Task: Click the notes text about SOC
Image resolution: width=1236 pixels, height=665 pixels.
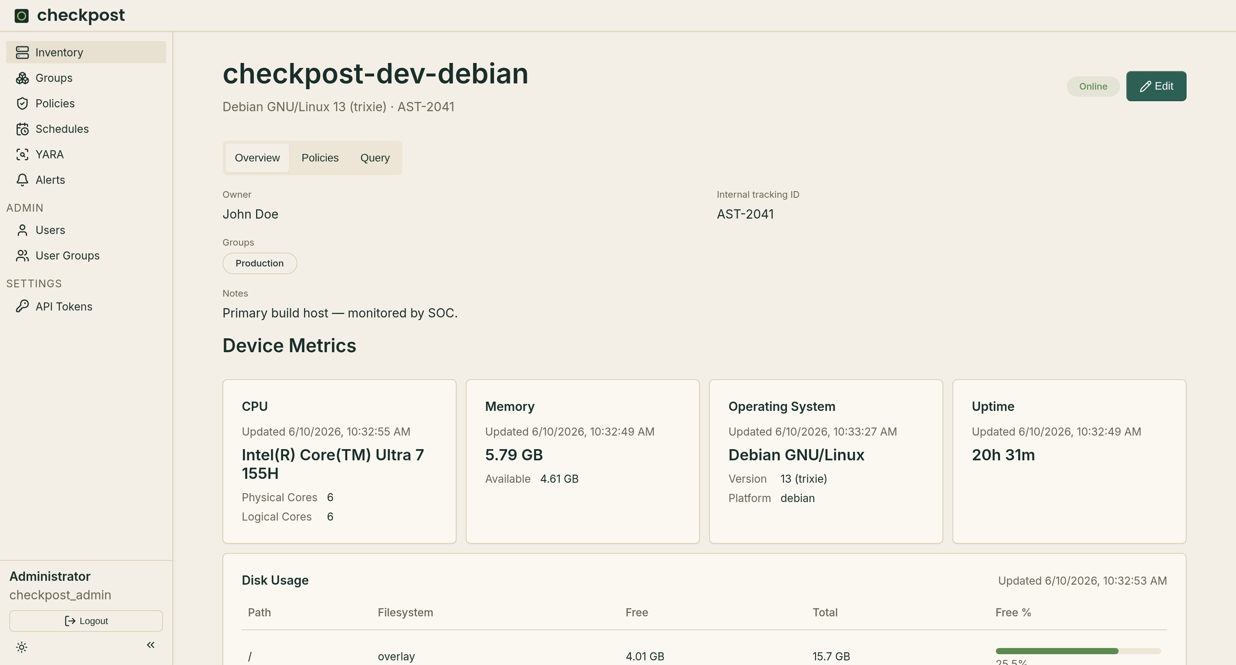Action: 340,313
